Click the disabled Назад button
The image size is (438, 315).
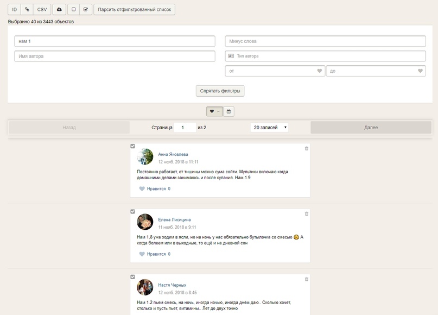[69, 128]
